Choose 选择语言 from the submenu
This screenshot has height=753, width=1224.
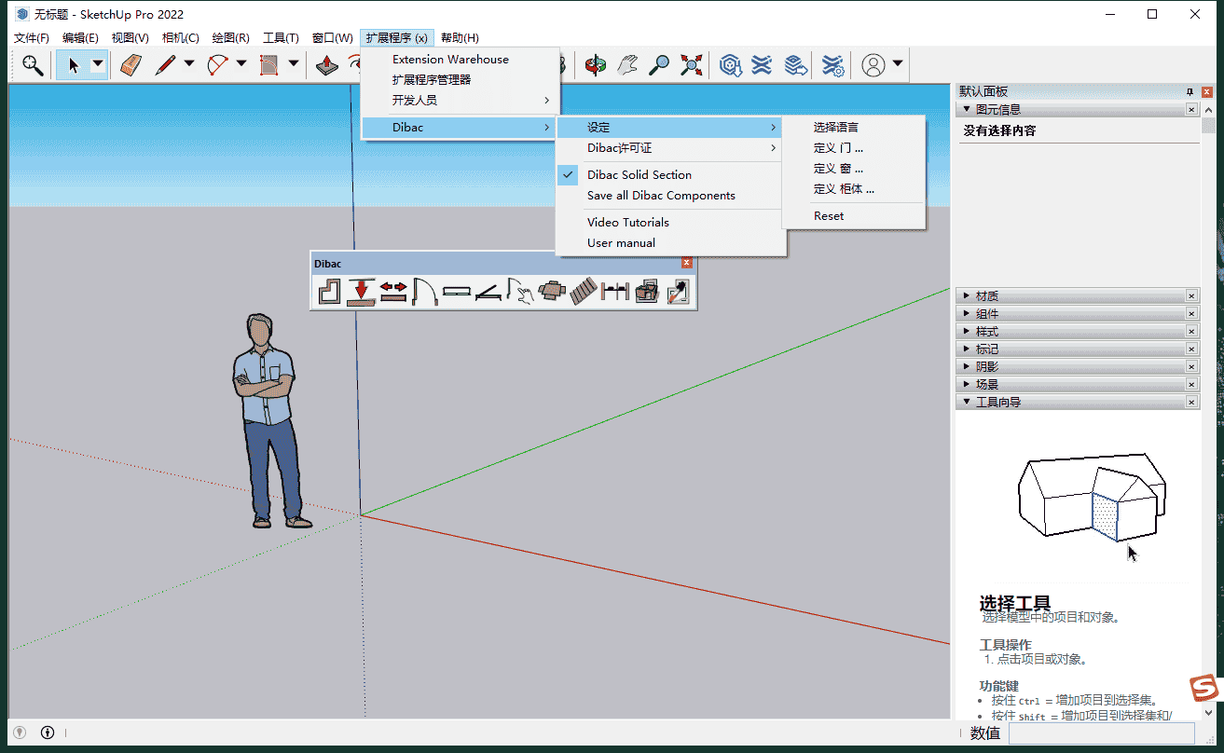coord(836,127)
